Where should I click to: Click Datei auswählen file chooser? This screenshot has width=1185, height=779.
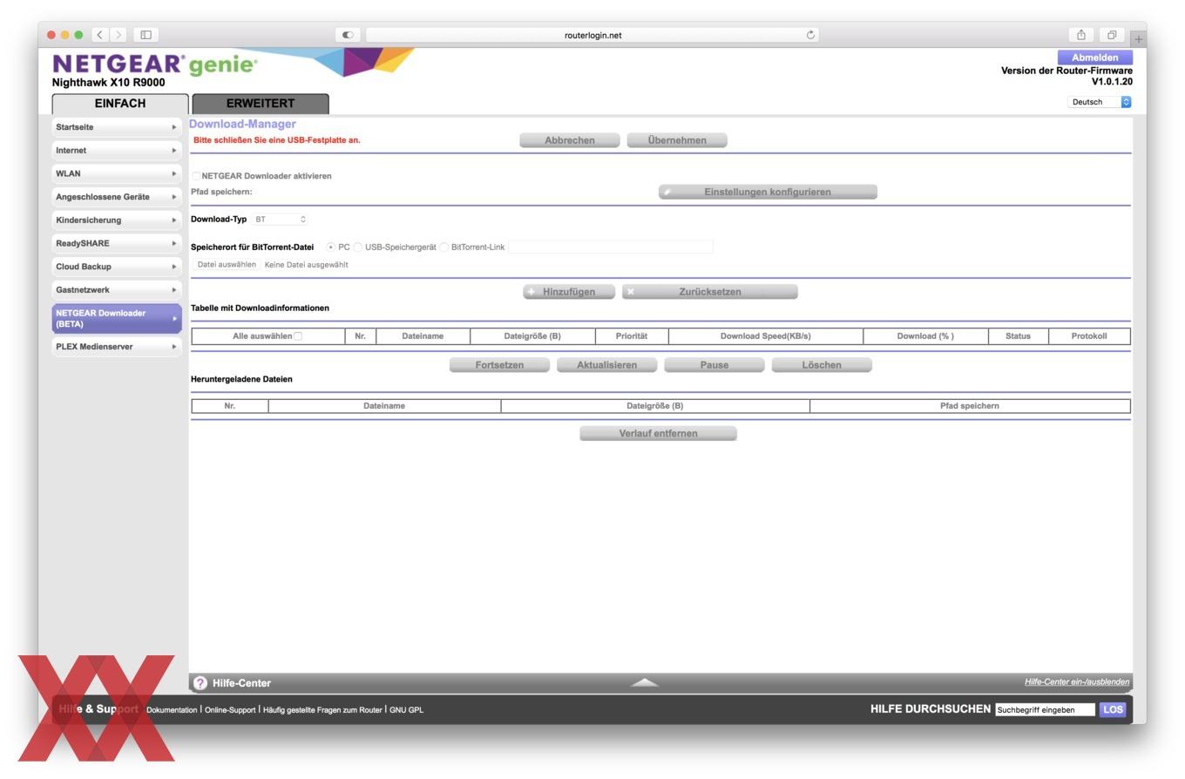pos(227,265)
